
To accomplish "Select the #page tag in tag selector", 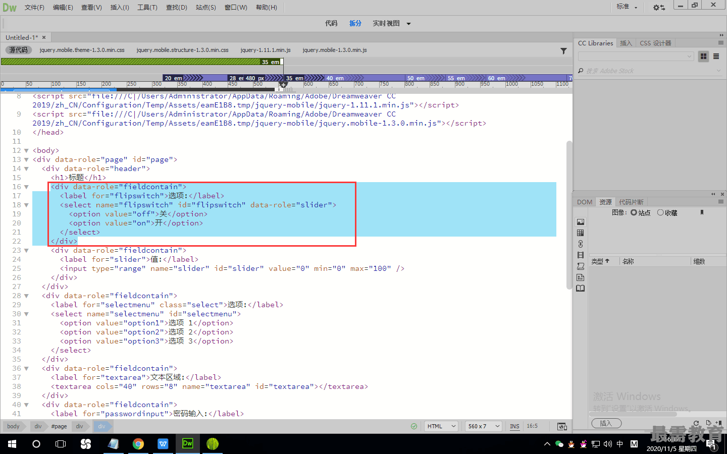I will coord(59,426).
